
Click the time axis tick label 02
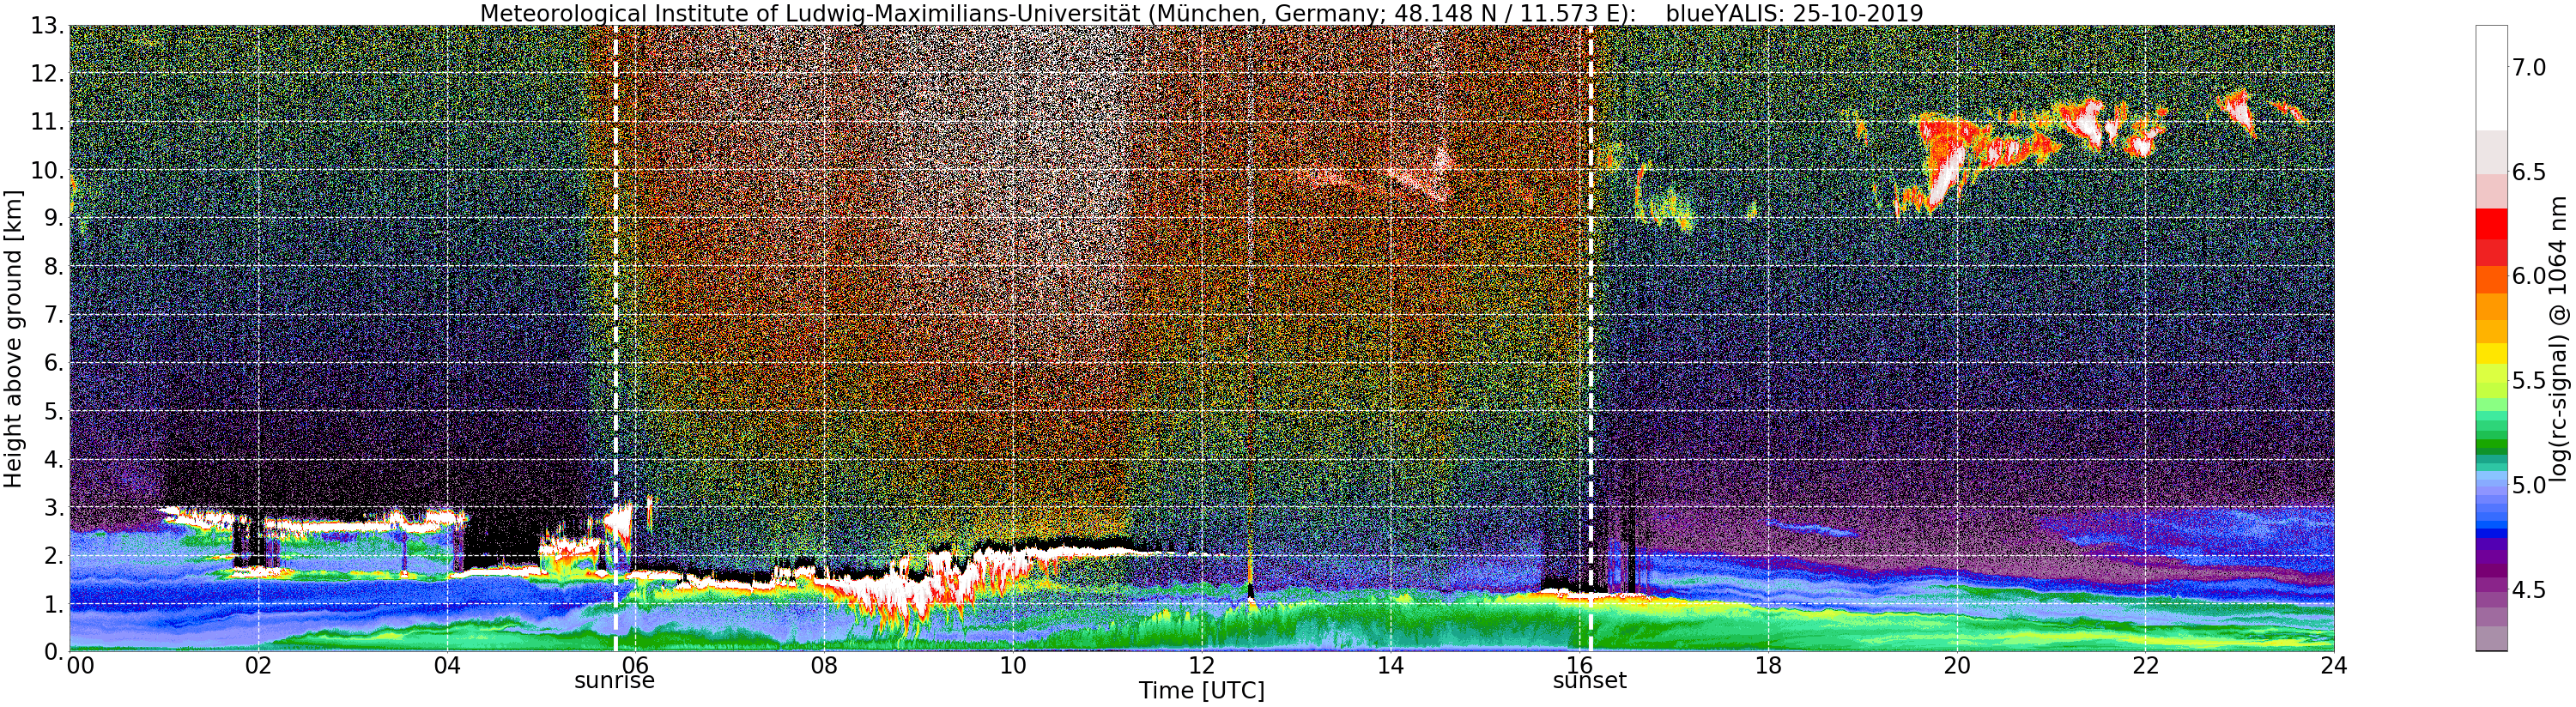point(258,665)
